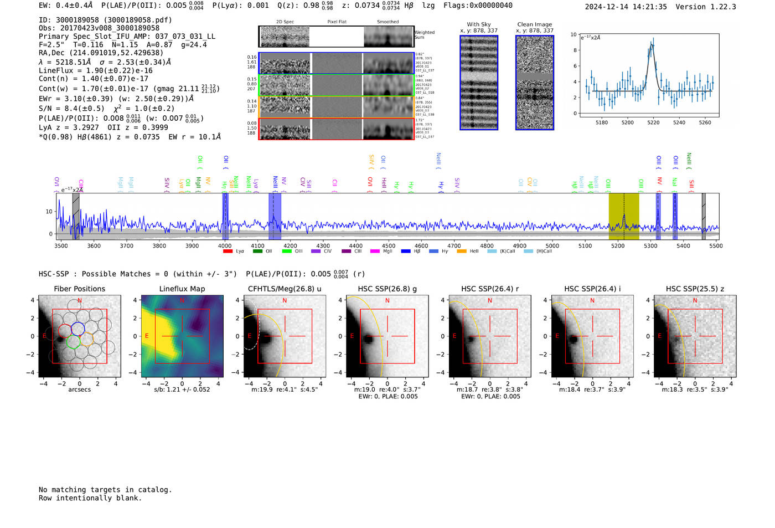Image resolution: width=775 pixels, height=528 pixels.
Task: Click the blue highlighted band near 4000 Å
Action: pyautogui.click(x=225, y=216)
